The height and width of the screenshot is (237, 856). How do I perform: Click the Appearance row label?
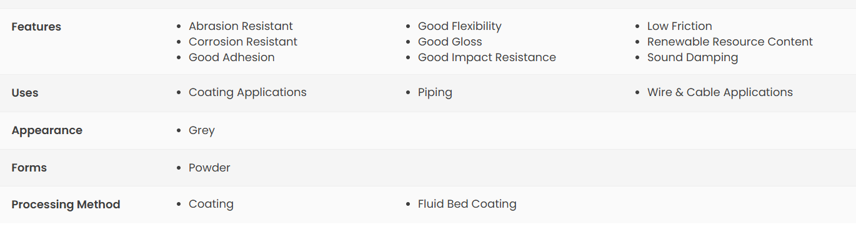47,130
